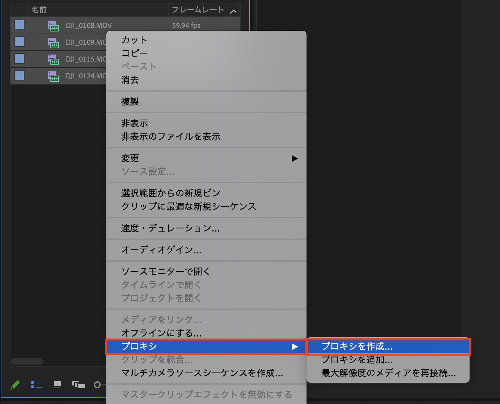Choose カット from the context menu

click(134, 40)
